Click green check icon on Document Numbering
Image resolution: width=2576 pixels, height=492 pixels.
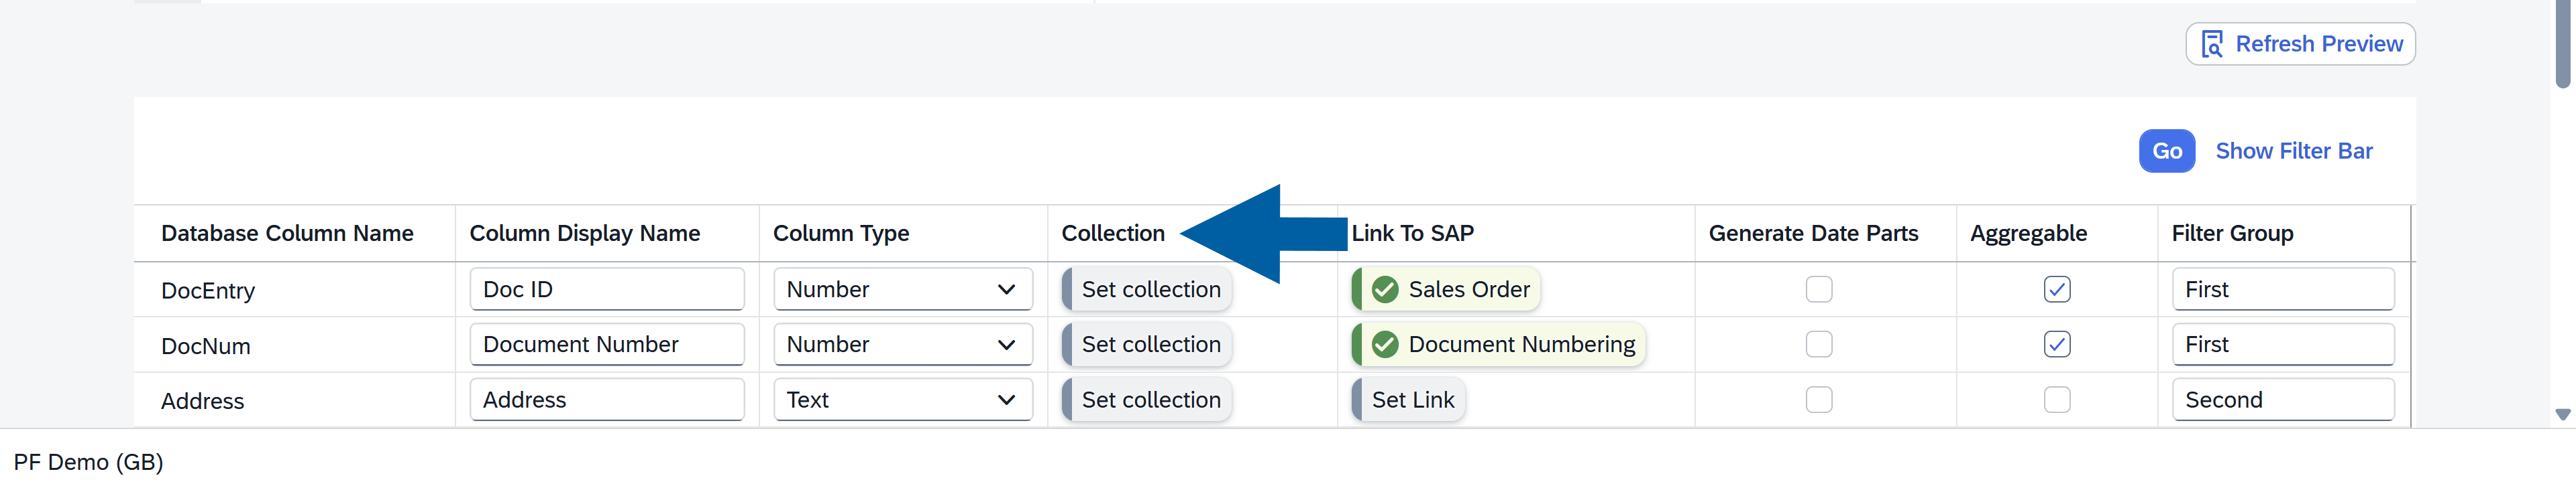[1384, 344]
